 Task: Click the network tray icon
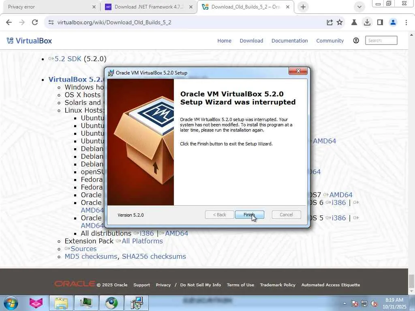[364, 303]
